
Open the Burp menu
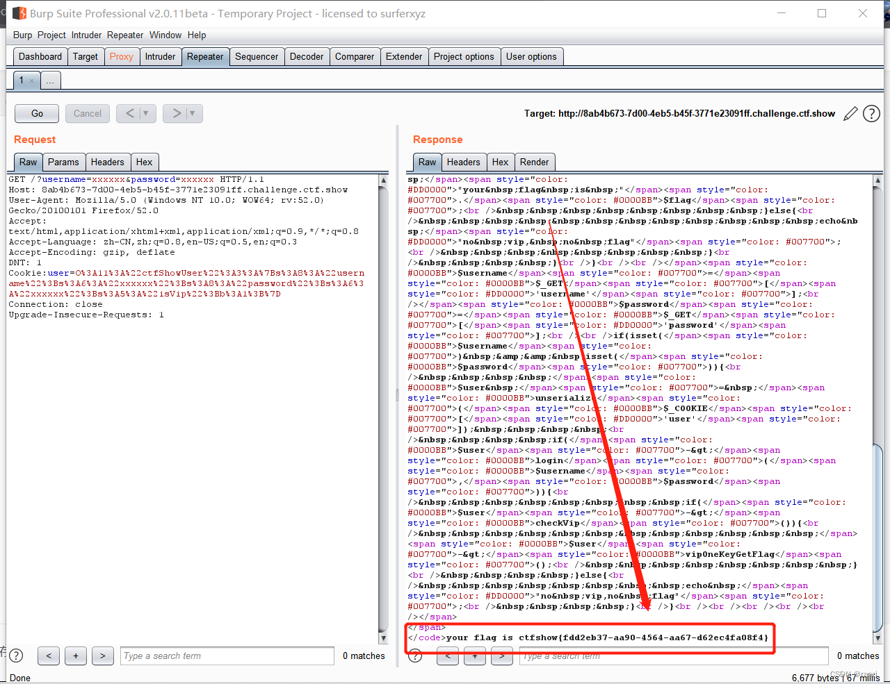coord(22,35)
